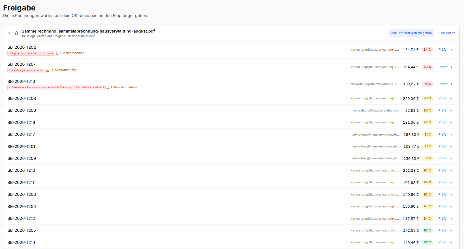
Task: Click the 'Belegnummer mehrfach in der Datei' tag
Action: coord(31,53)
